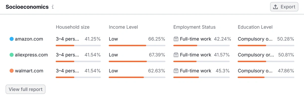Screen dimensions: 304x100
Task: Click the Household size column header
Action: (73, 27)
